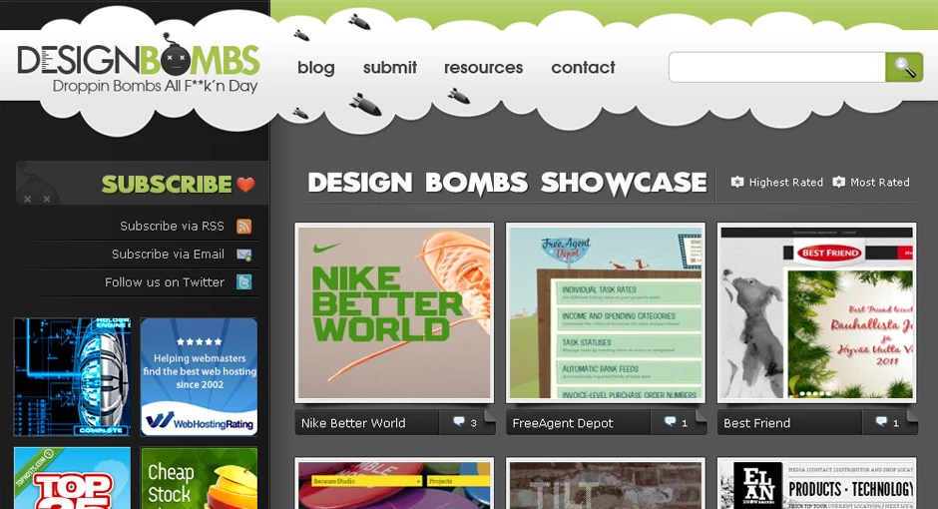Click inside the search input field
Screen dimensions: 938x509
coord(777,67)
